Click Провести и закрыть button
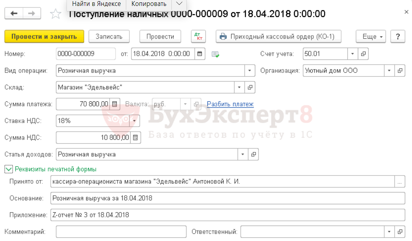 [44, 36]
